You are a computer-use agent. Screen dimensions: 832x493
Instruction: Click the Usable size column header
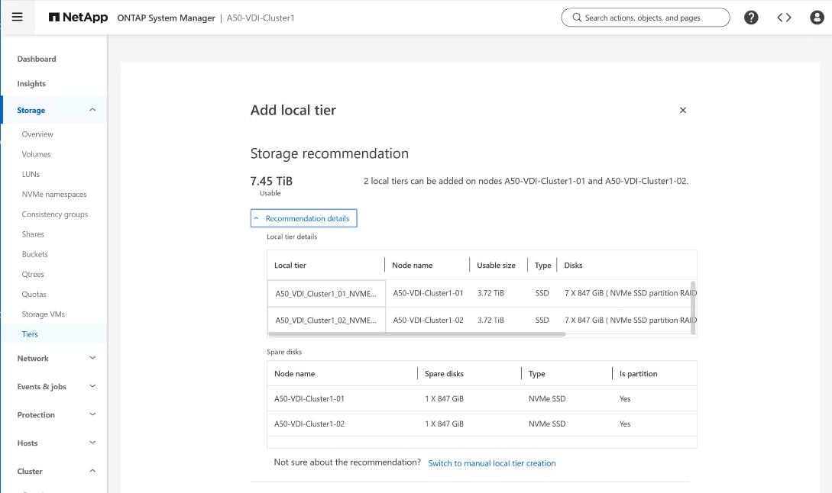coord(496,265)
